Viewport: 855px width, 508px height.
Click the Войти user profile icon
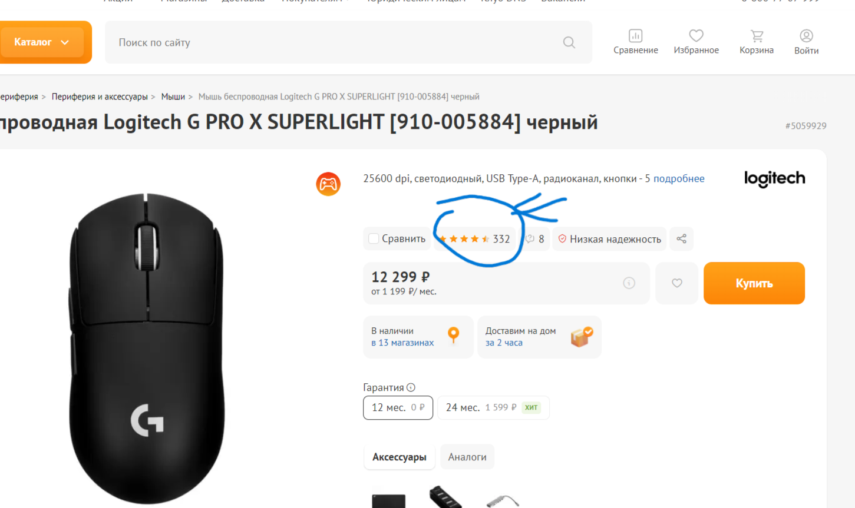point(806,36)
